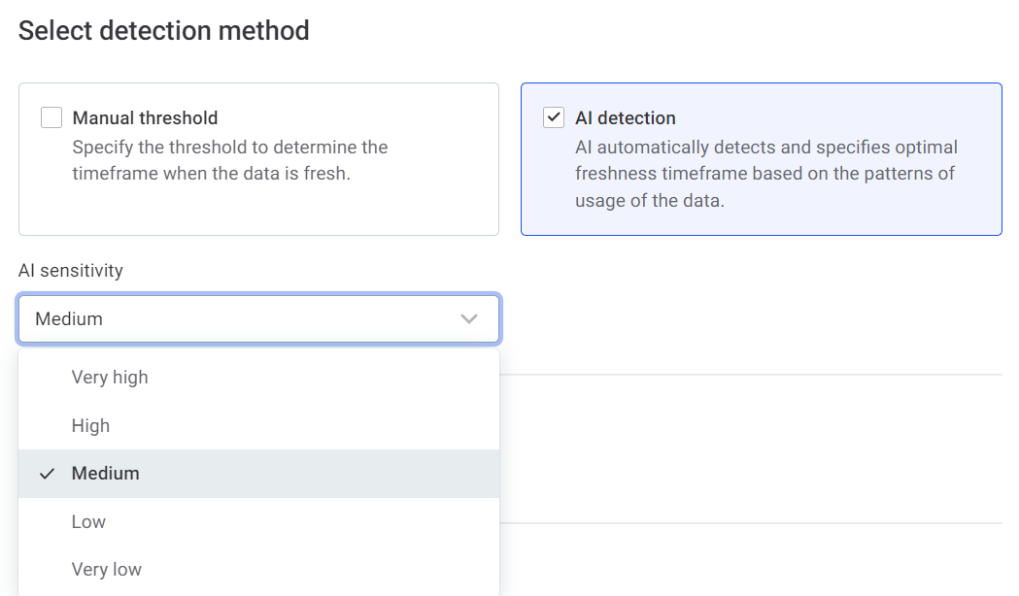Click the divider line below the sensitivity field

[750, 375]
